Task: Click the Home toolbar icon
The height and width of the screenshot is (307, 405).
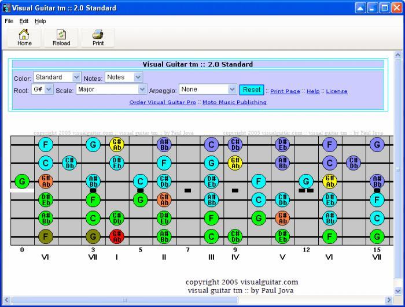Action: click(x=24, y=38)
